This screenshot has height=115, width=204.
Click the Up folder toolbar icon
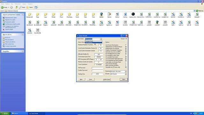tap(16, 7)
